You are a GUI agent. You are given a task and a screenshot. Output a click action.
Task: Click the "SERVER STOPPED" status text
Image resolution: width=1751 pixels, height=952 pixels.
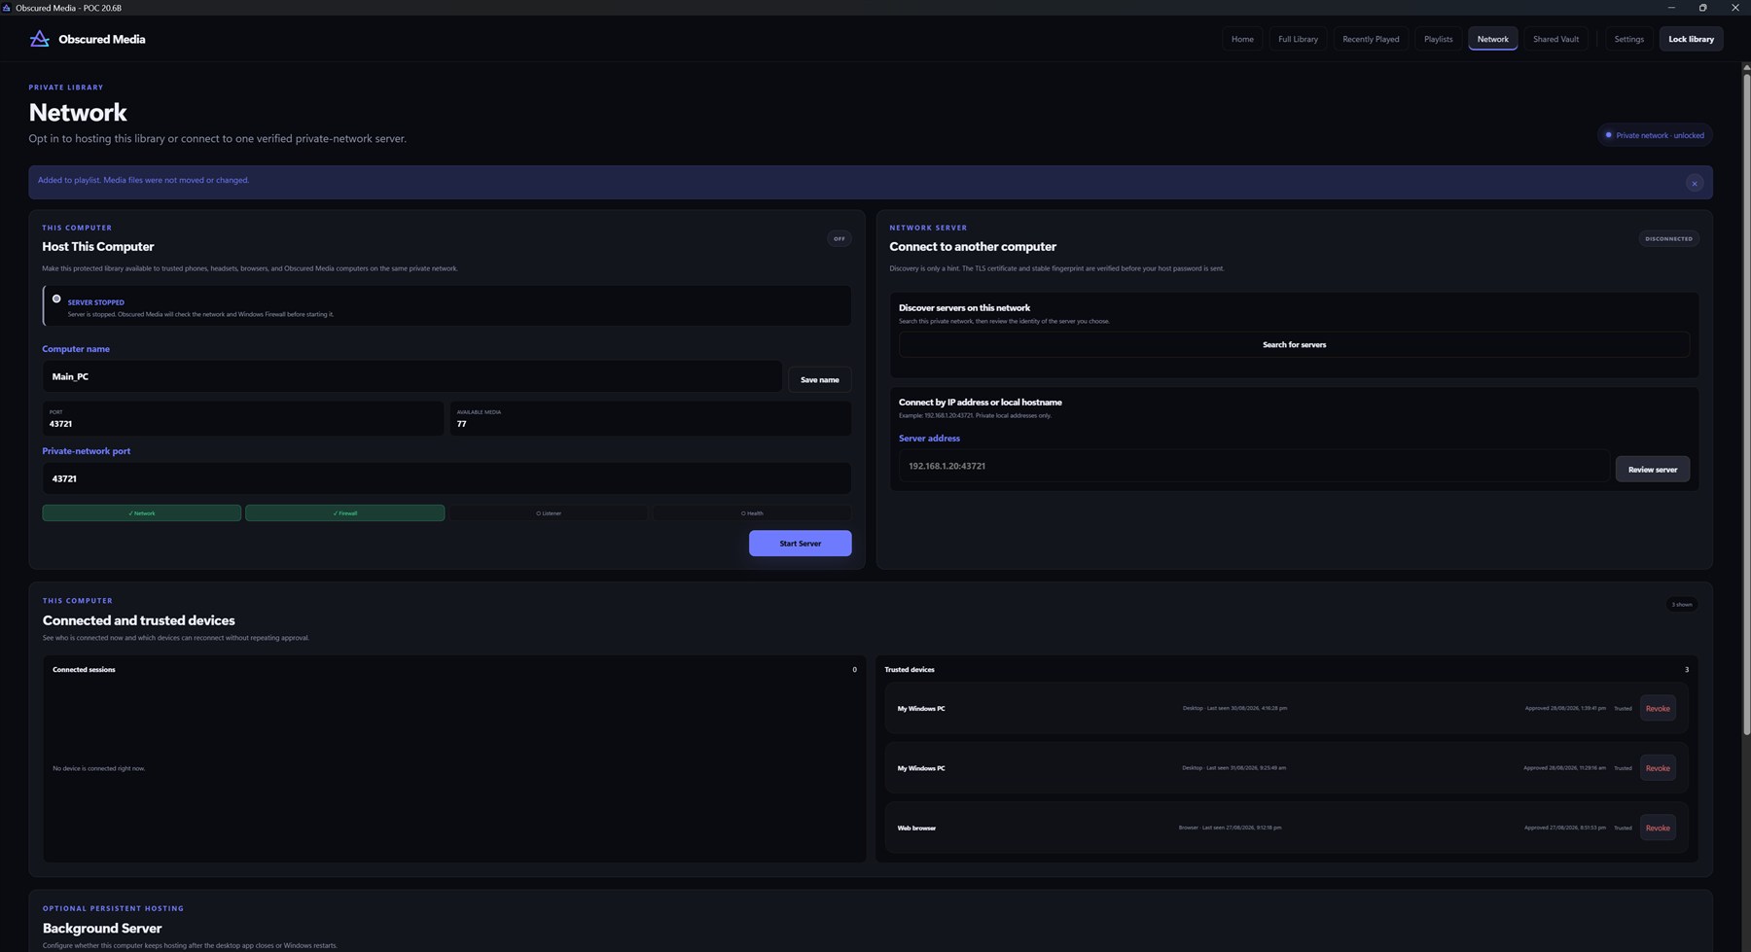tap(95, 302)
